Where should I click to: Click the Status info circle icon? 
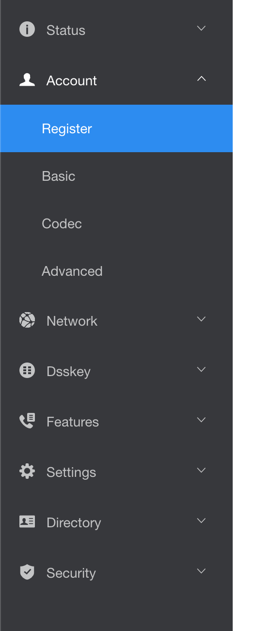coord(27,30)
